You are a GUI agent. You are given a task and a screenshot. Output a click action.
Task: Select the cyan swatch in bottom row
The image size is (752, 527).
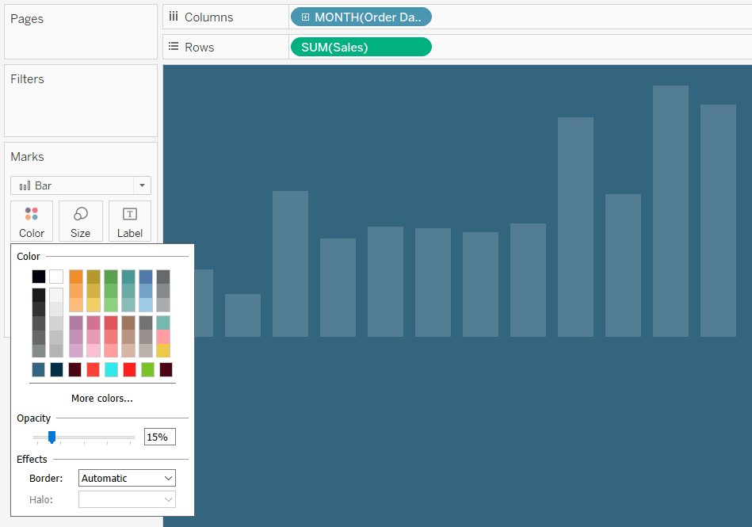111,369
